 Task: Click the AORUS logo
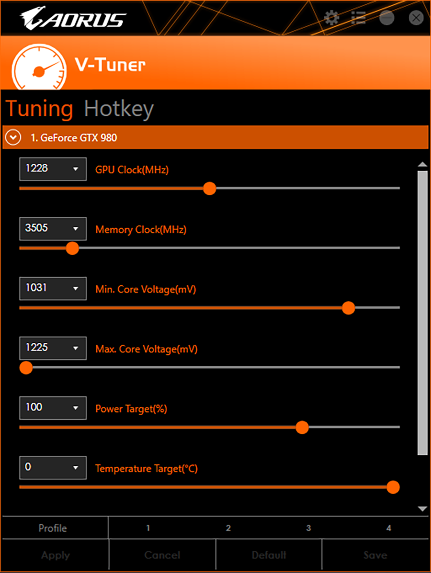(73, 18)
